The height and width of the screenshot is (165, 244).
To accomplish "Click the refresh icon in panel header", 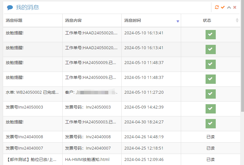I will [217, 7].
